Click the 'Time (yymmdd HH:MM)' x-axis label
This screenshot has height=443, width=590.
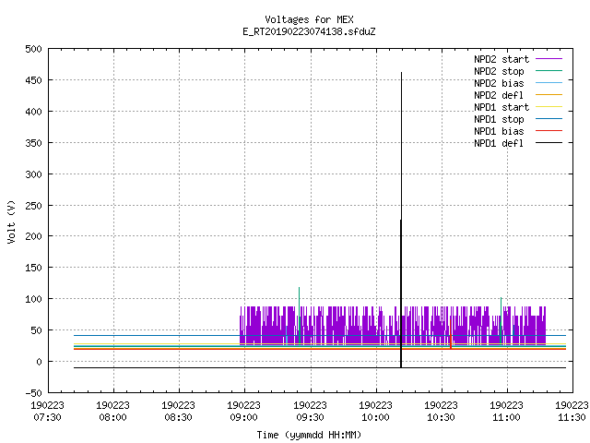pos(309,435)
